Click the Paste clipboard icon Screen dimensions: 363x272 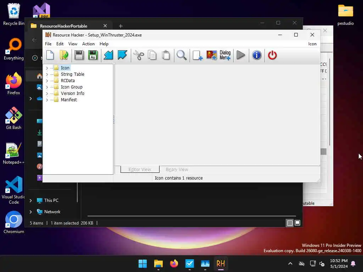coord(166,55)
